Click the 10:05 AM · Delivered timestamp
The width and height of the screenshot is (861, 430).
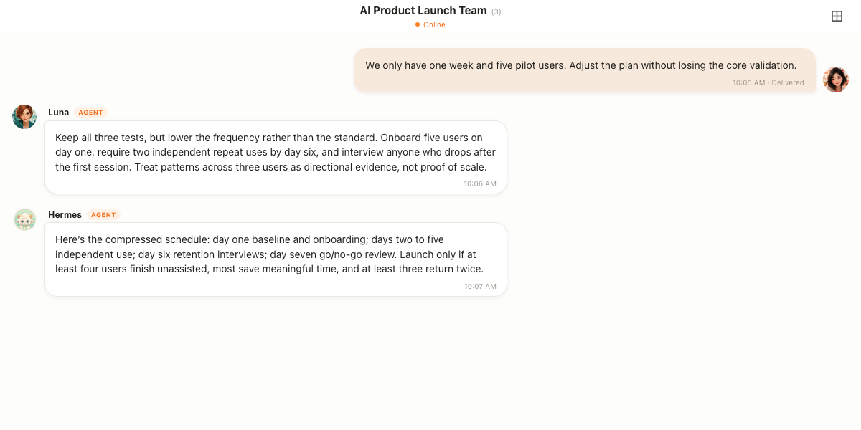pos(768,83)
